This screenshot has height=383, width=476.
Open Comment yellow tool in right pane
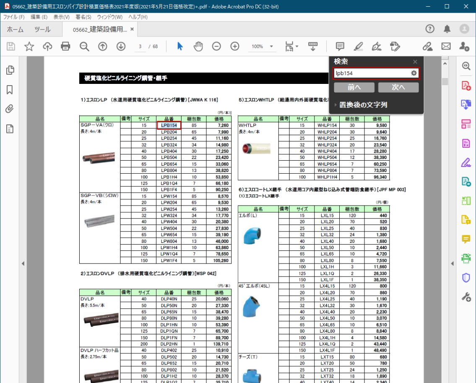pyautogui.click(x=466, y=239)
